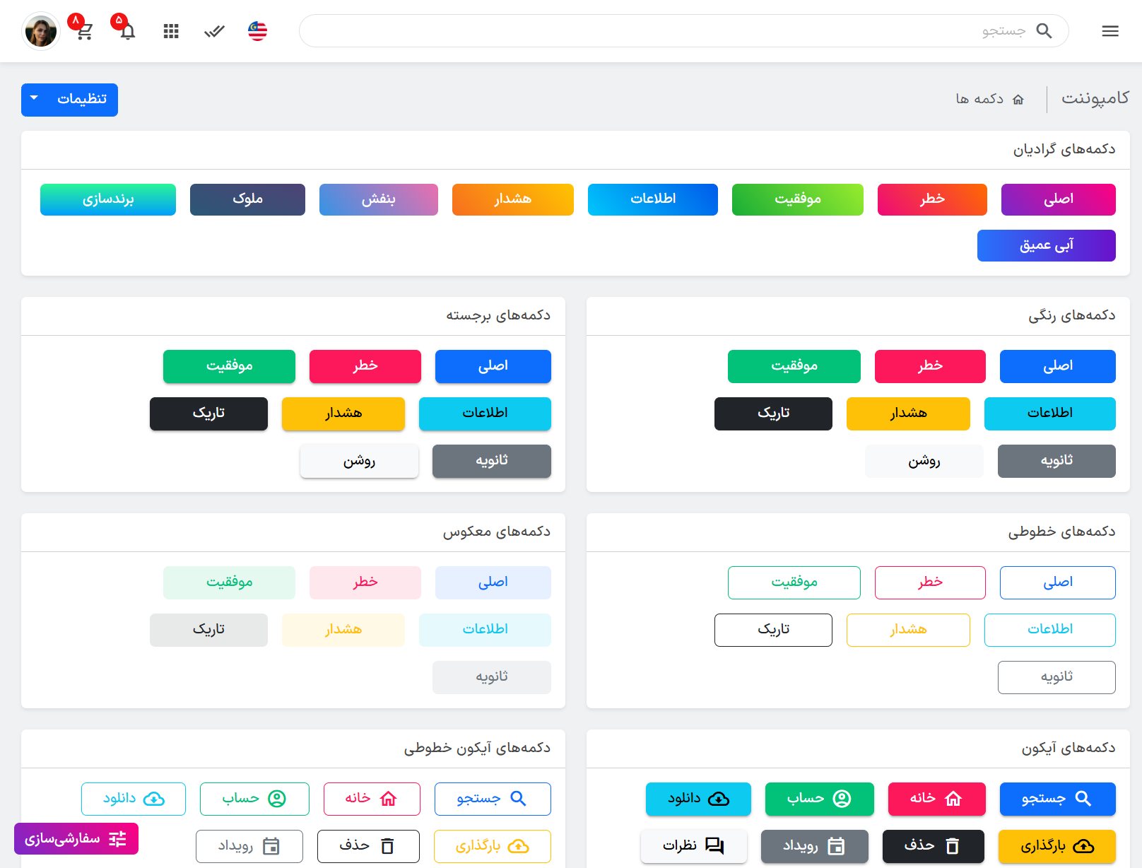This screenshot has width=1142, height=868.
Task: Click the breadcrumb home icon
Action: [1018, 100]
